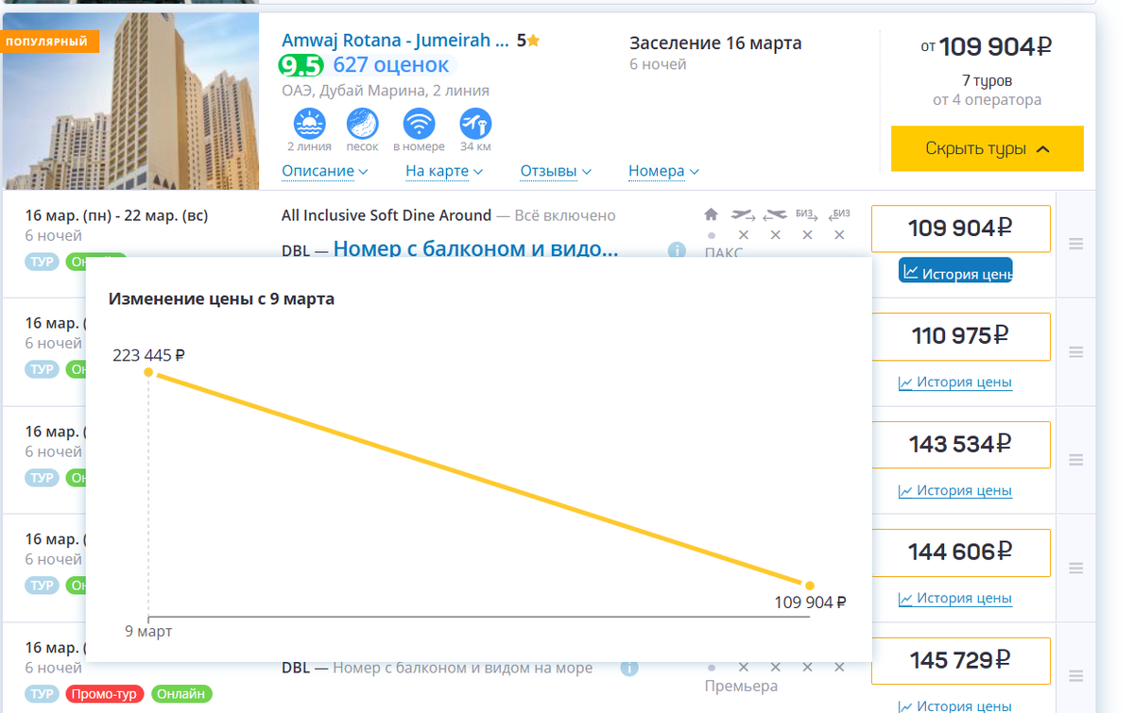The height and width of the screenshot is (713, 1134).
Task: Click the Промо-тур tag in last row
Action: (105, 694)
